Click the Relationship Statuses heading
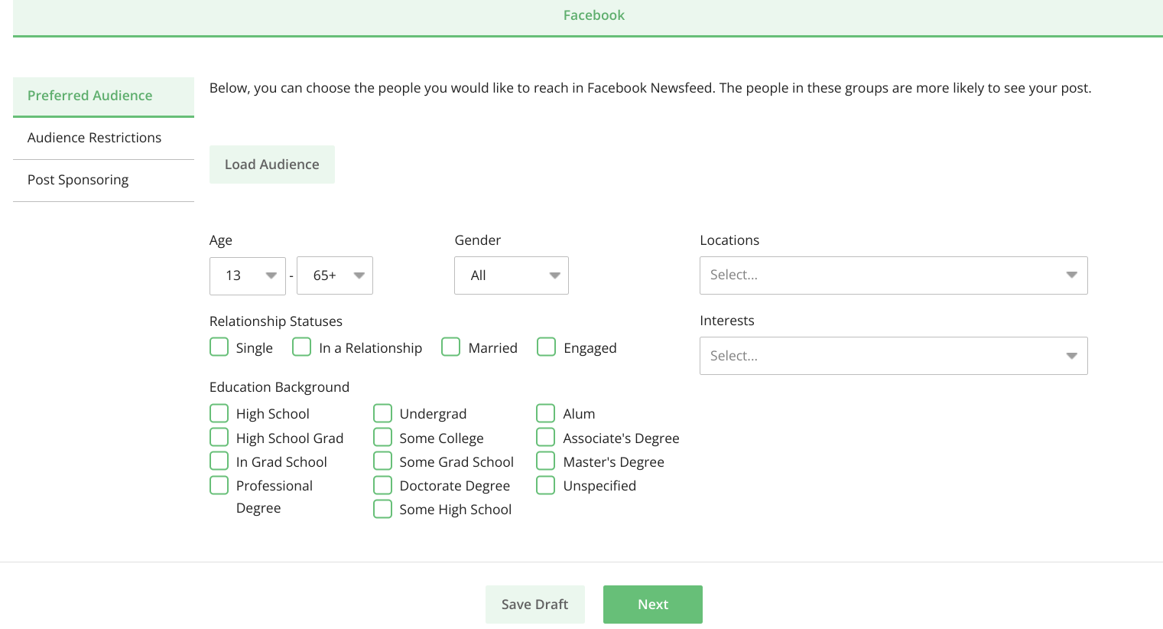Viewport: 1163px width, 629px height. [x=276, y=321]
